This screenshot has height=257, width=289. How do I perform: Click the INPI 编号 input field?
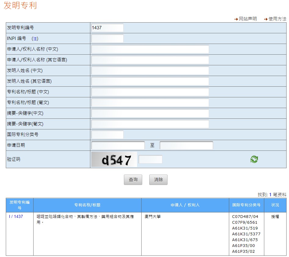[x=107, y=38]
